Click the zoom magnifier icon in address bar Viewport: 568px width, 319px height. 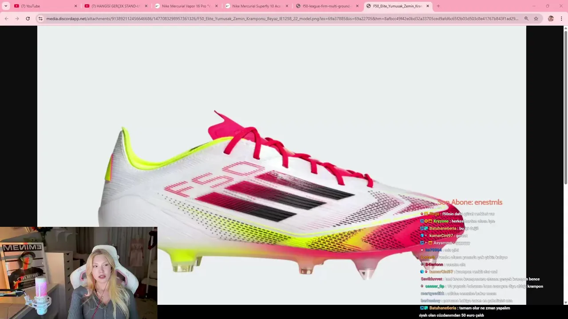(x=526, y=19)
